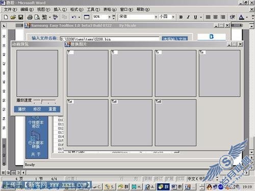Open the 视图 menu

click(x=43, y=9)
